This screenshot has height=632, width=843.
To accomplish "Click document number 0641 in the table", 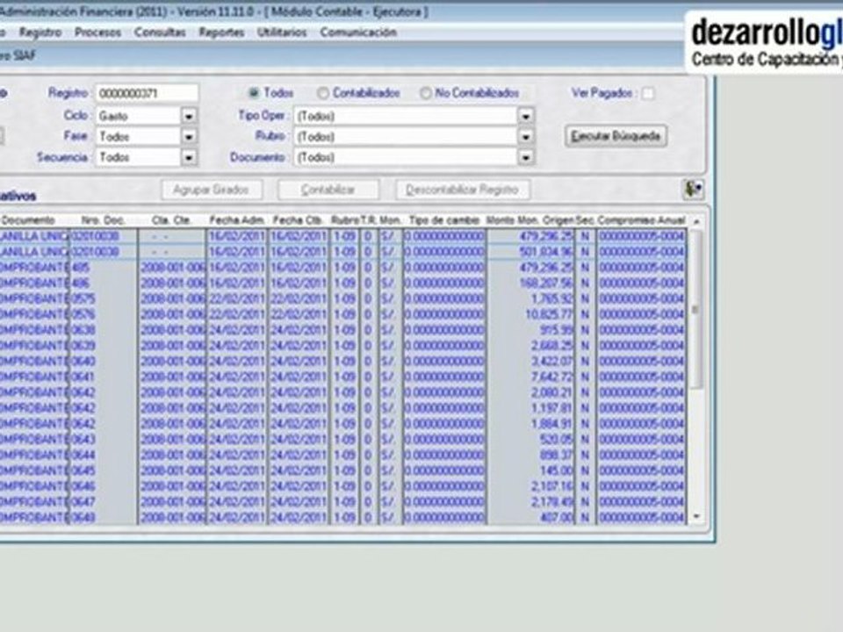I will [104, 377].
